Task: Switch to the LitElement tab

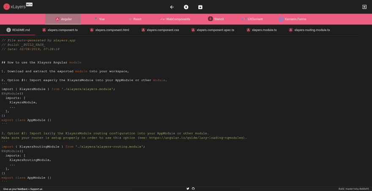Action: point(252,19)
